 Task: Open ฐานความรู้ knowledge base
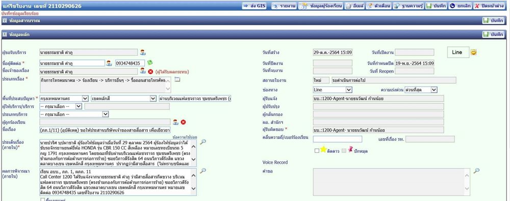point(408,6)
